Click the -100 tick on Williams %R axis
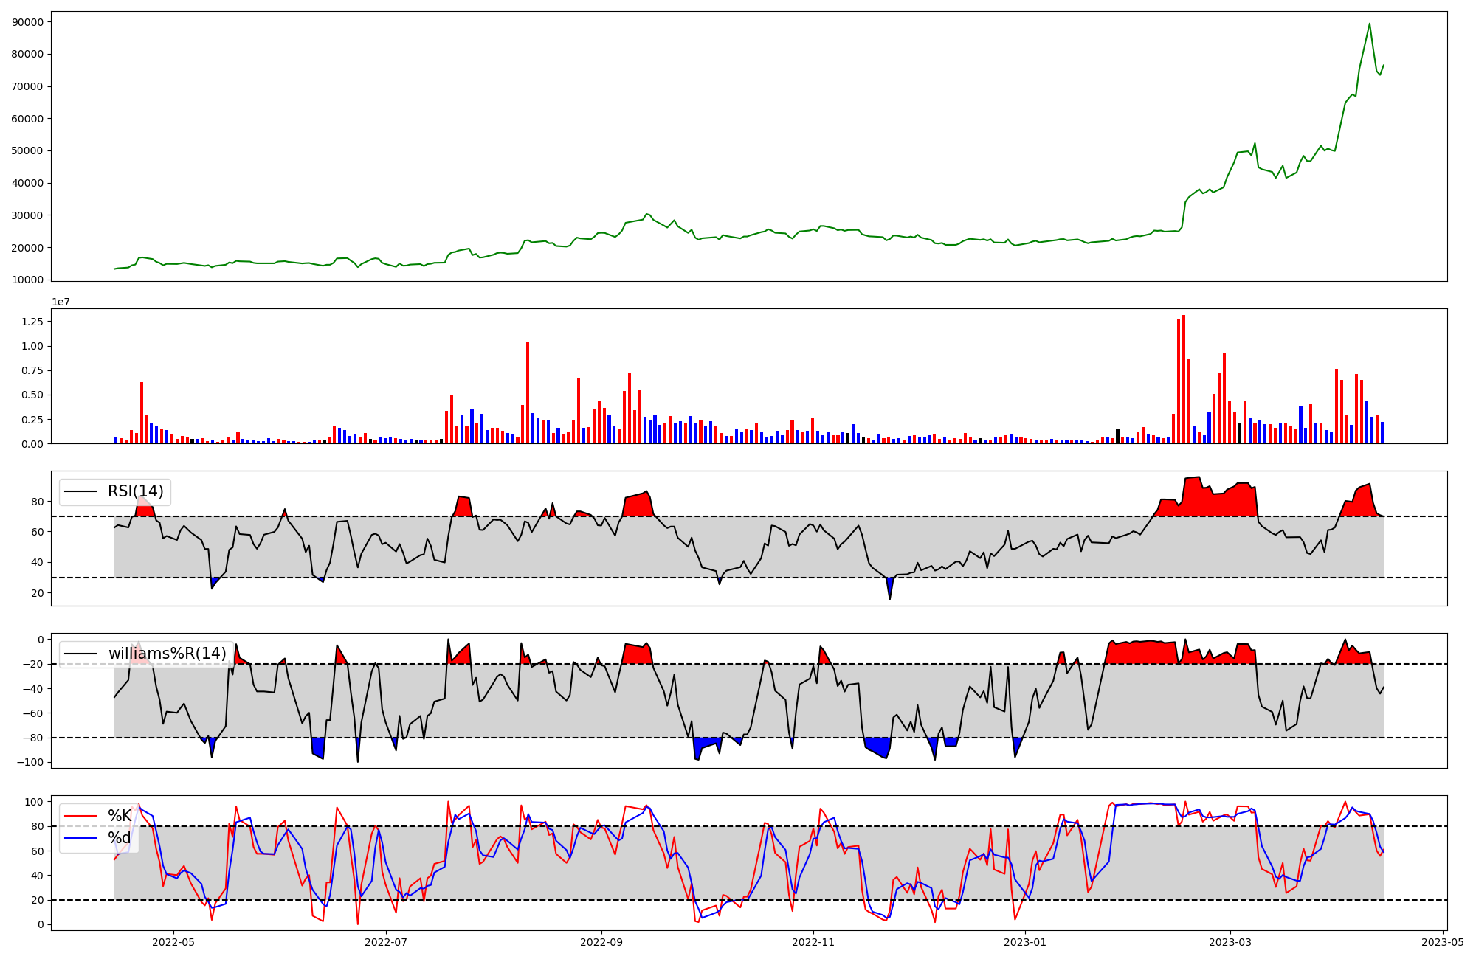The height and width of the screenshot is (959, 1476). click(30, 762)
